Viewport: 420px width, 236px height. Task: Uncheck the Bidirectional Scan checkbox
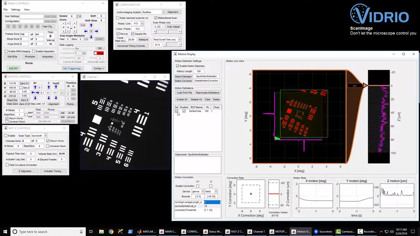coord(156,18)
